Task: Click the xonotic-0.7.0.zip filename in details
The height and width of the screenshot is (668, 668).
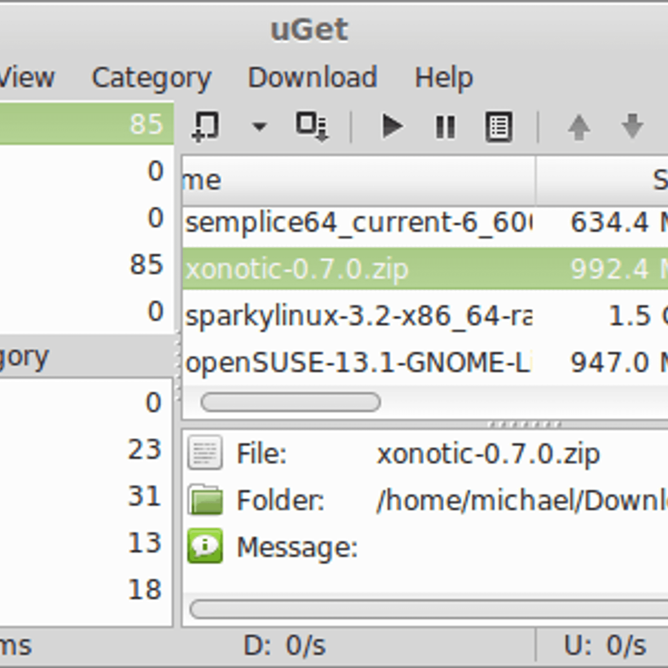Action: (x=488, y=454)
